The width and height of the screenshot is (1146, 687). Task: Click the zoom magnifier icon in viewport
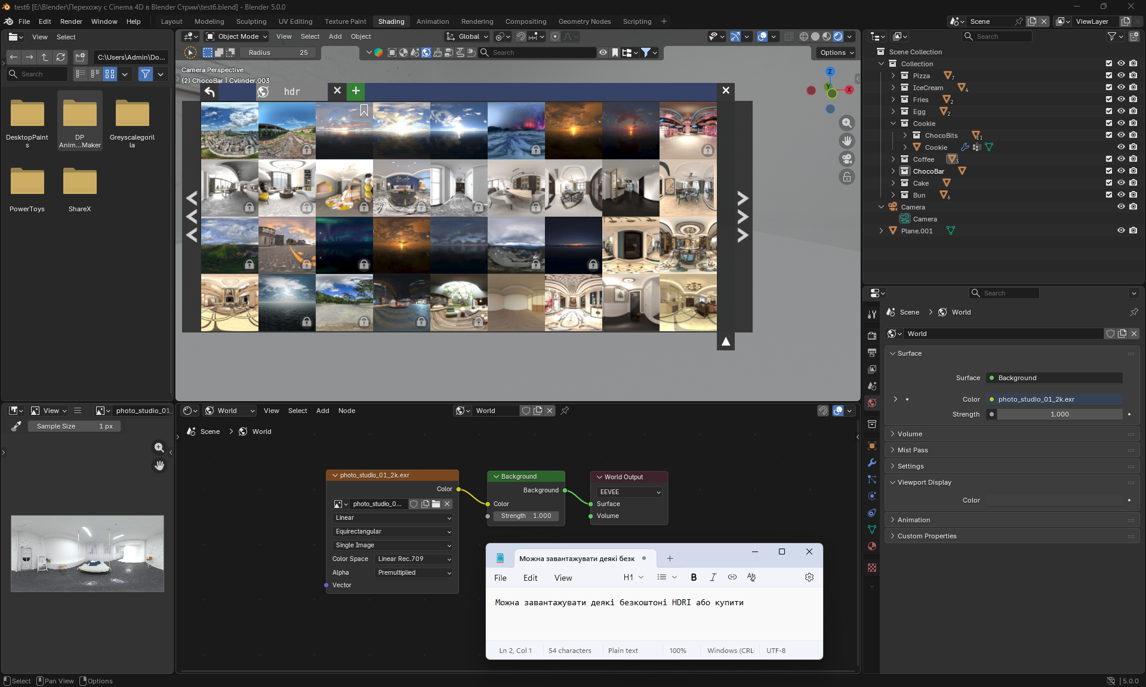(847, 123)
